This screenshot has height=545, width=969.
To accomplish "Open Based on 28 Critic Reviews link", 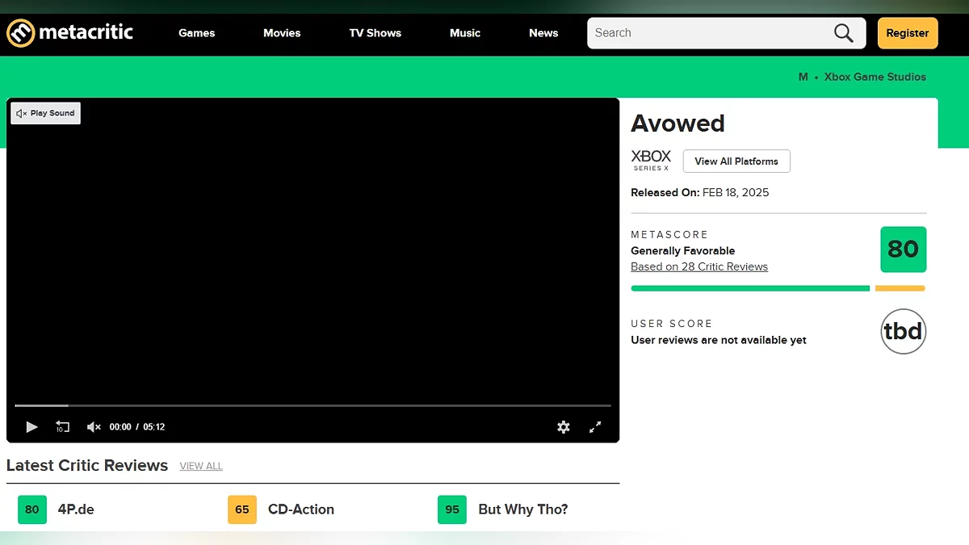I will click(699, 266).
